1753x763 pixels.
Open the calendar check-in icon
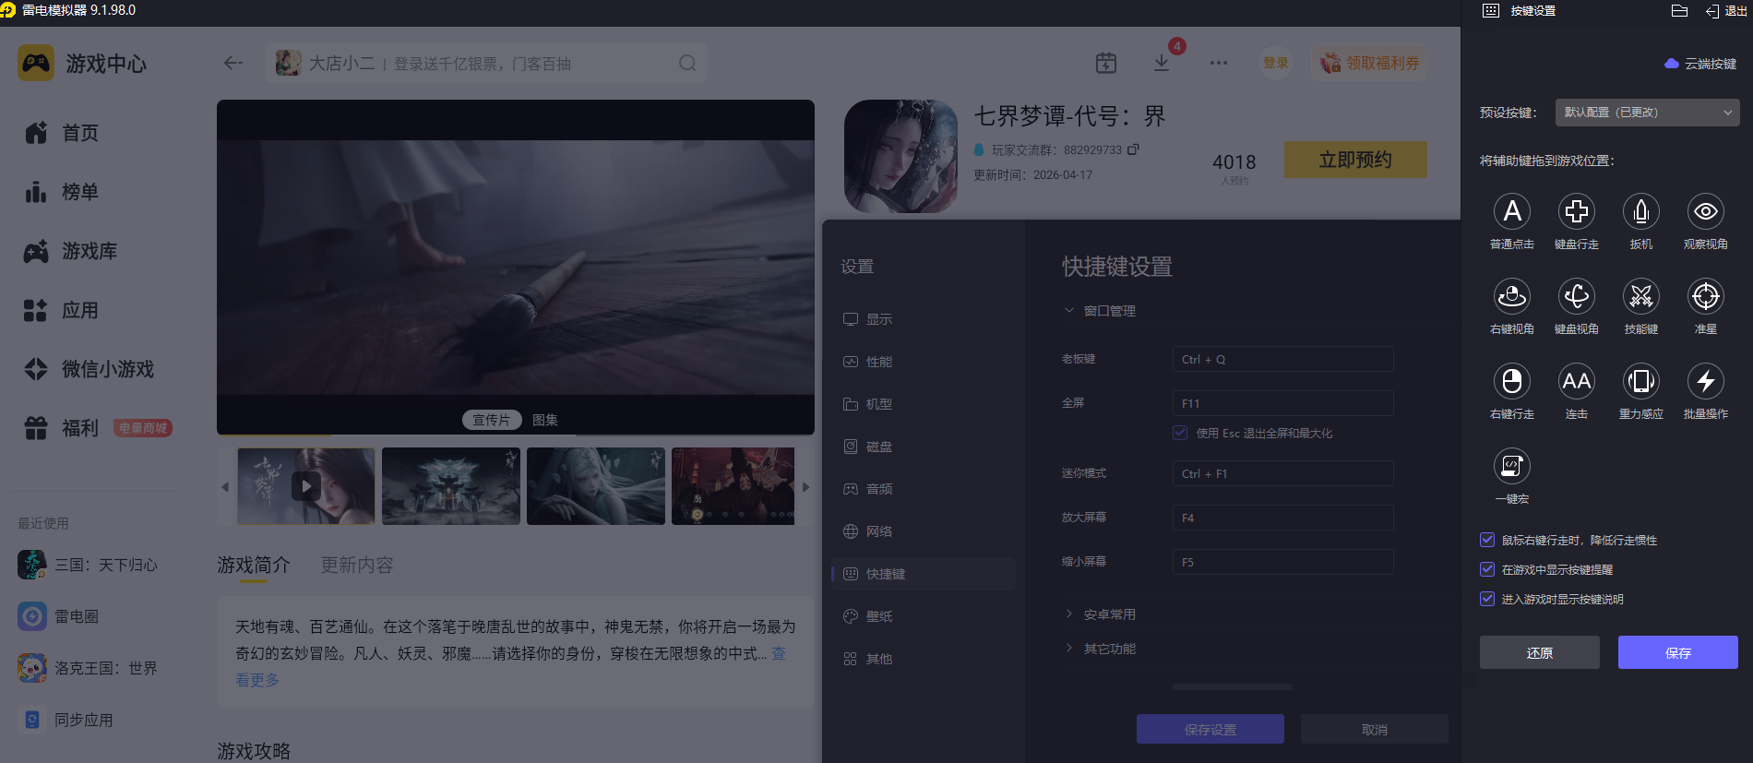(x=1105, y=63)
